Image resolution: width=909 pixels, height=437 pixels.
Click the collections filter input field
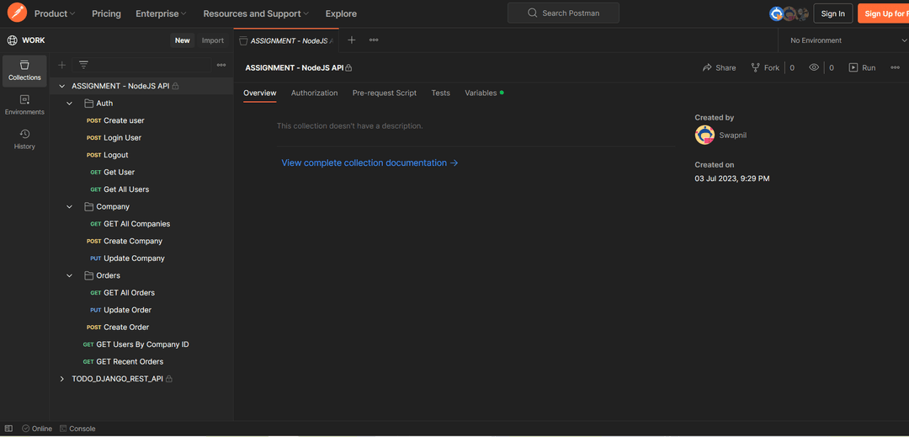[142, 65]
